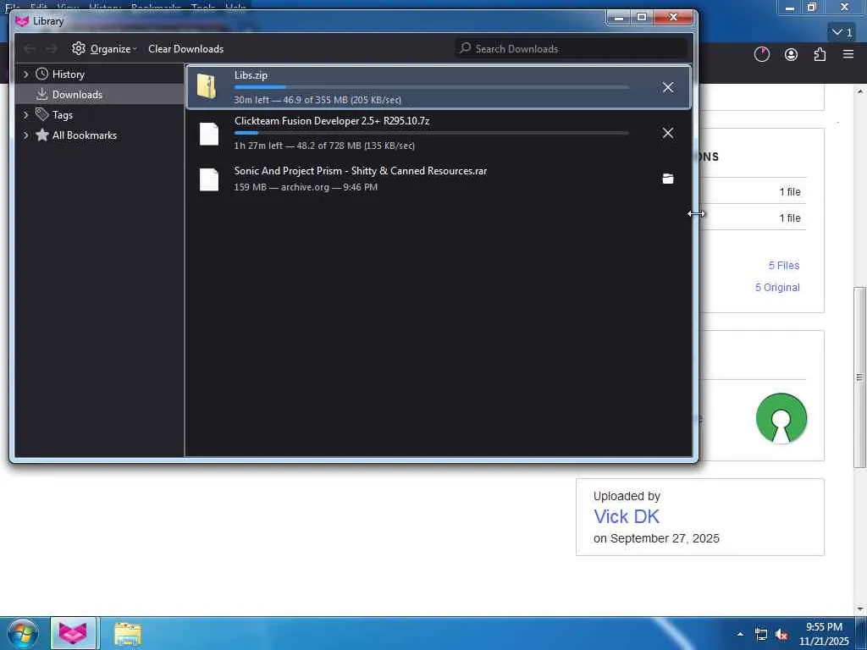The image size is (867, 650).
Task: Open Windows Explorer from taskbar
Action: point(128,633)
